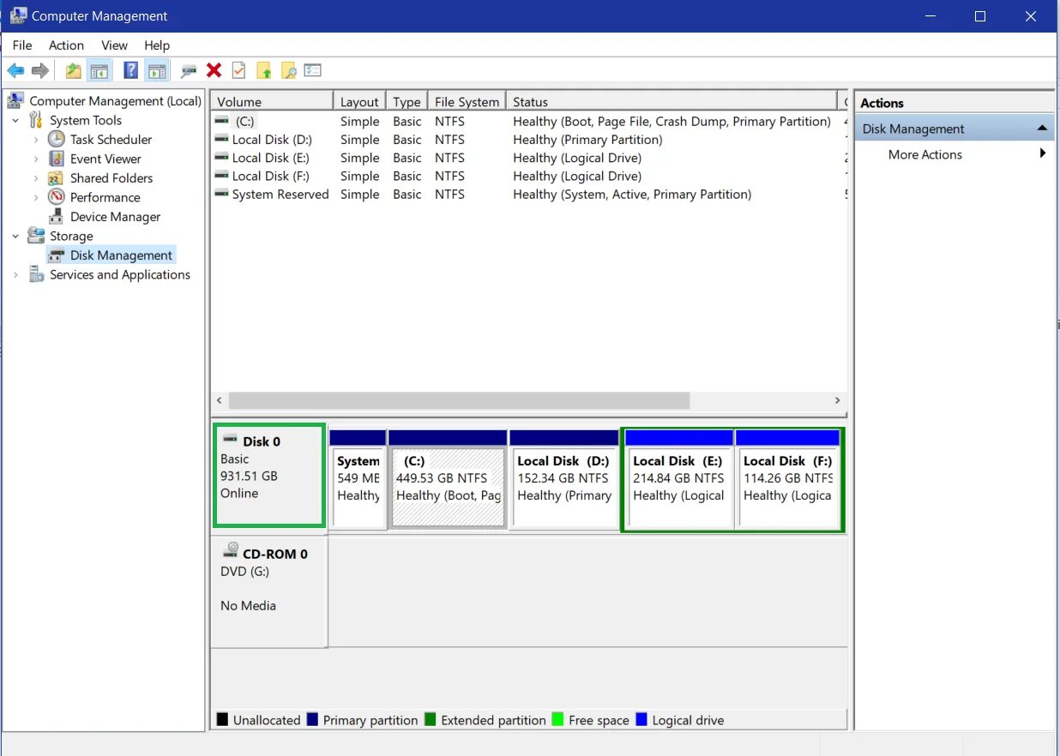1060x756 pixels.
Task: Open the Action menu
Action: click(x=66, y=45)
